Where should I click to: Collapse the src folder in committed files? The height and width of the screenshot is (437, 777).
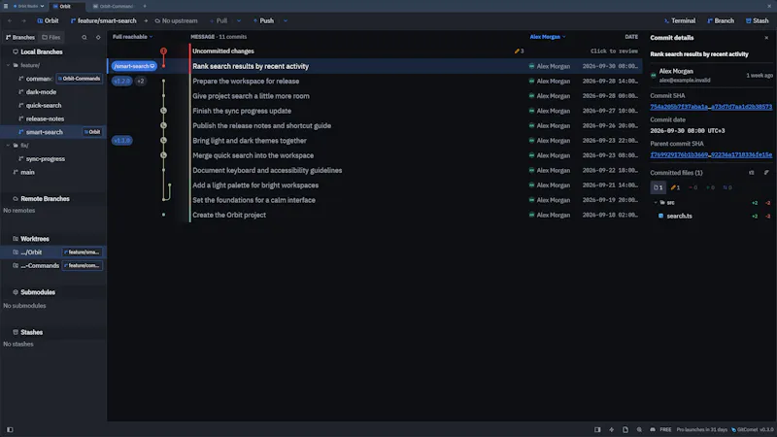point(656,202)
